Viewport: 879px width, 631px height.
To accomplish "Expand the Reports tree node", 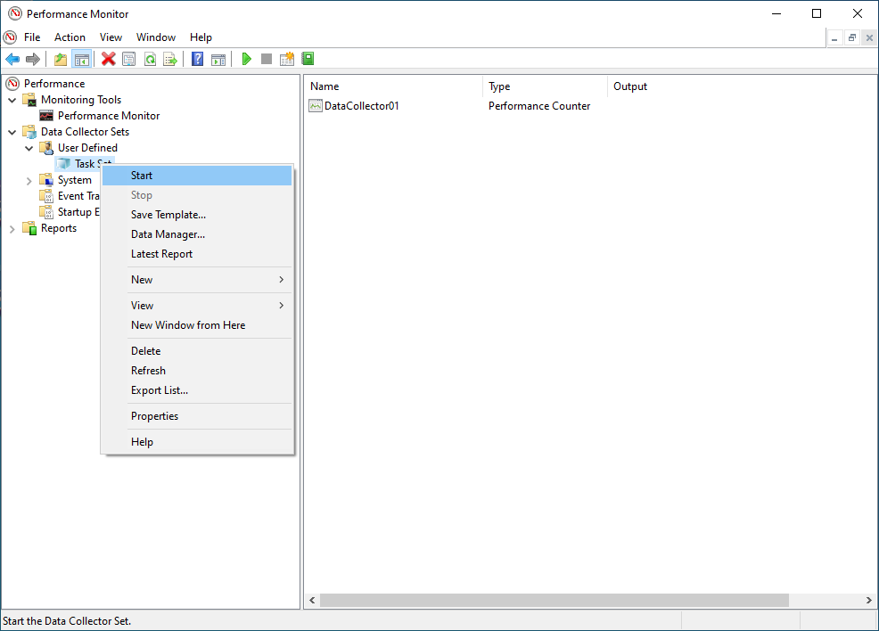I will (x=12, y=227).
